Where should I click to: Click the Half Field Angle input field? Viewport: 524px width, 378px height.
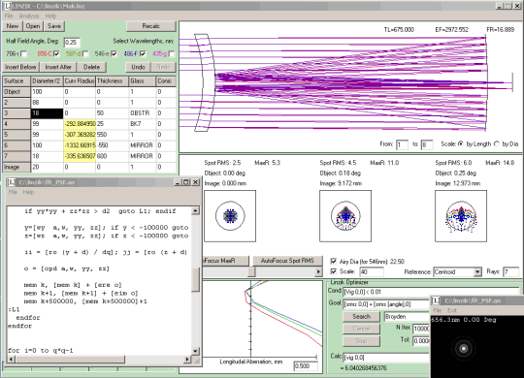(x=72, y=42)
